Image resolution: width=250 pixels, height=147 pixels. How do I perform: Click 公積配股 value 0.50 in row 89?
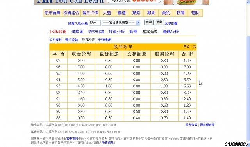click(137, 112)
